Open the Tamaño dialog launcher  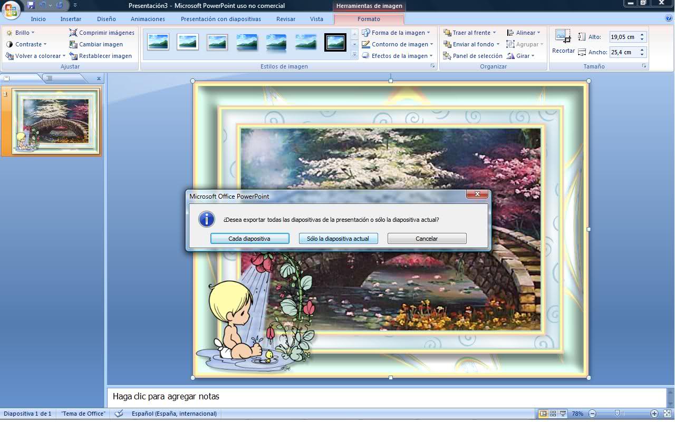click(644, 66)
